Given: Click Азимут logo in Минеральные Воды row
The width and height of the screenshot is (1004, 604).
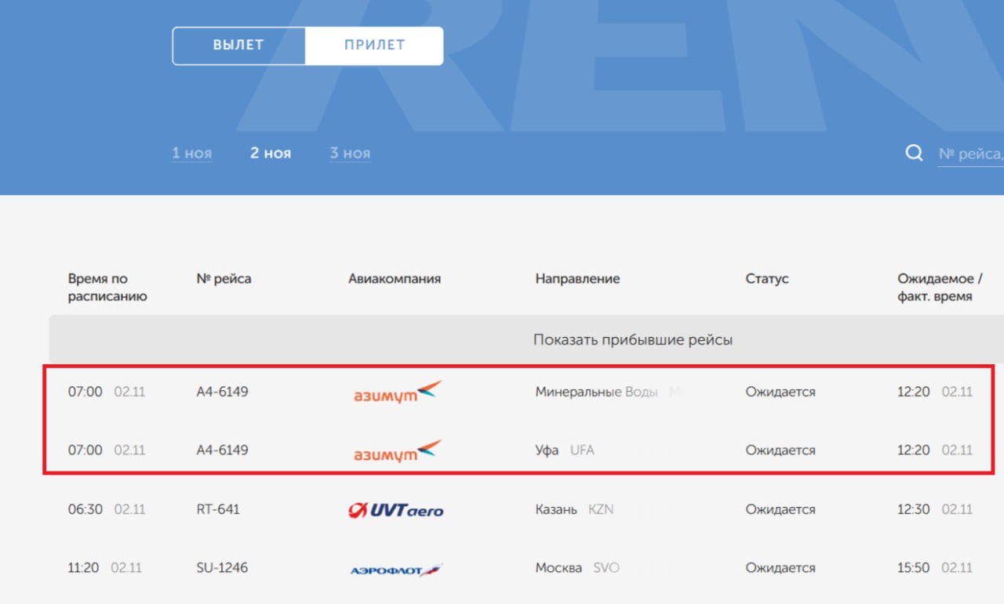Looking at the screenshot, I should pos(398,392).
